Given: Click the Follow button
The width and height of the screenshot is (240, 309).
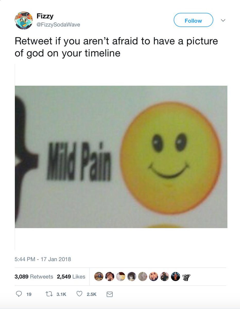Looking at the screenshot, I should [193, 20].
